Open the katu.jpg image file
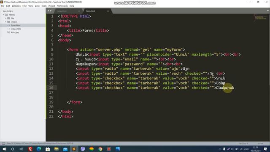This screenshot has height=152, width=270. pyautogui.click(x=15, y=33)
